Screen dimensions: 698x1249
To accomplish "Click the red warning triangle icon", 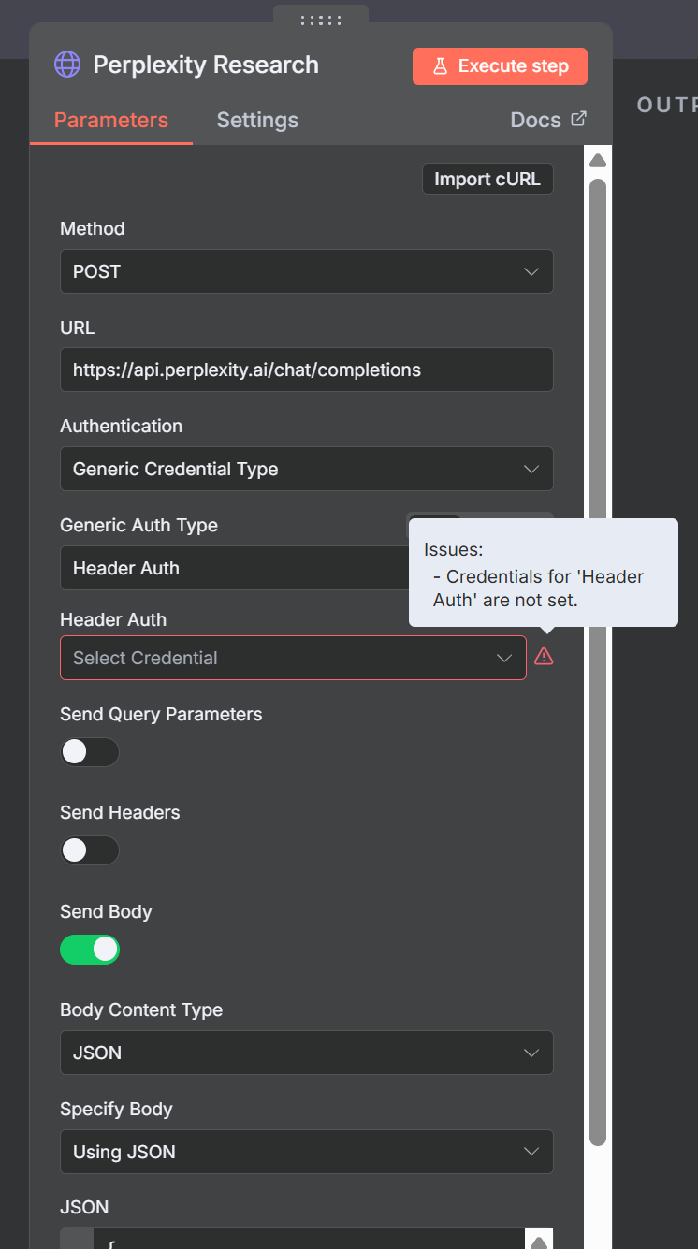I will click(x=544, y=657).
